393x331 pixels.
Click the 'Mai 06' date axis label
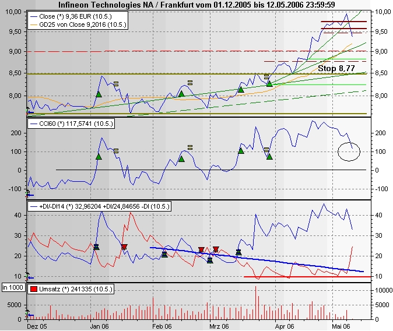[341, 326]
